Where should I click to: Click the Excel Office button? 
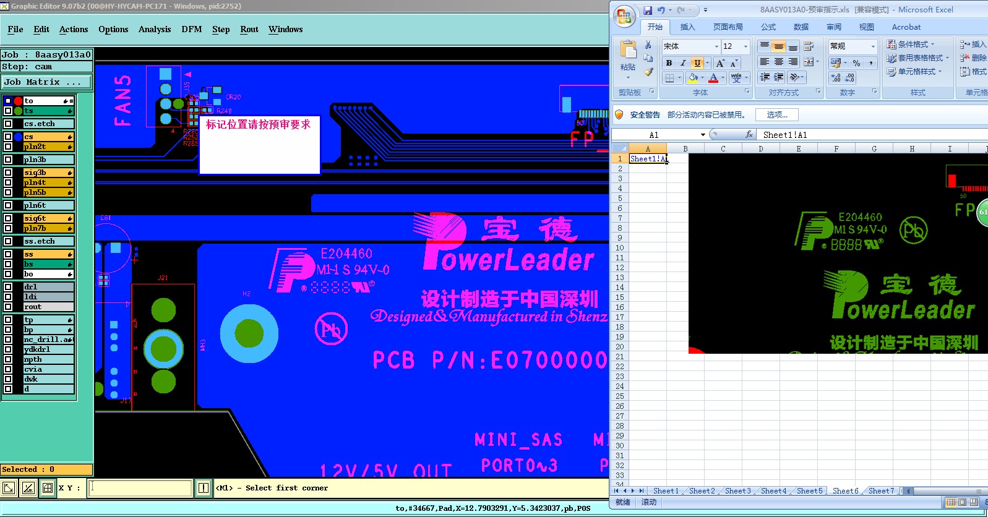click(624, 16)
